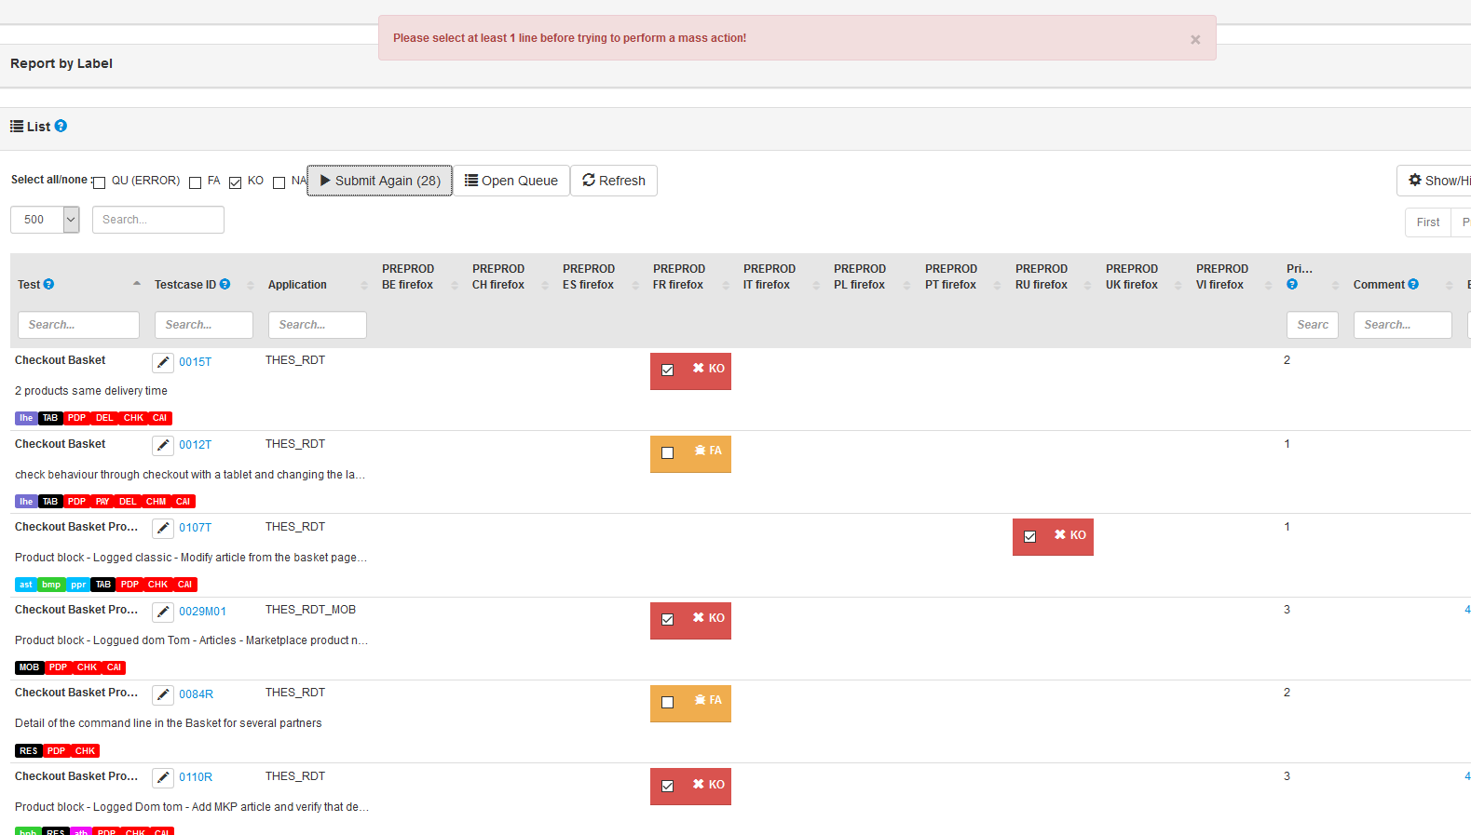
Task: Open the Show/Hide columns menu
Action: pyautogui.click(x=1435, y=181)
